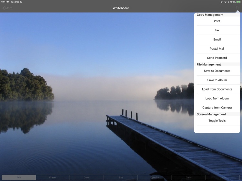Clear the whiteboard canvas
Viewport: 242px width, 181px height.
tap(188, 177)
